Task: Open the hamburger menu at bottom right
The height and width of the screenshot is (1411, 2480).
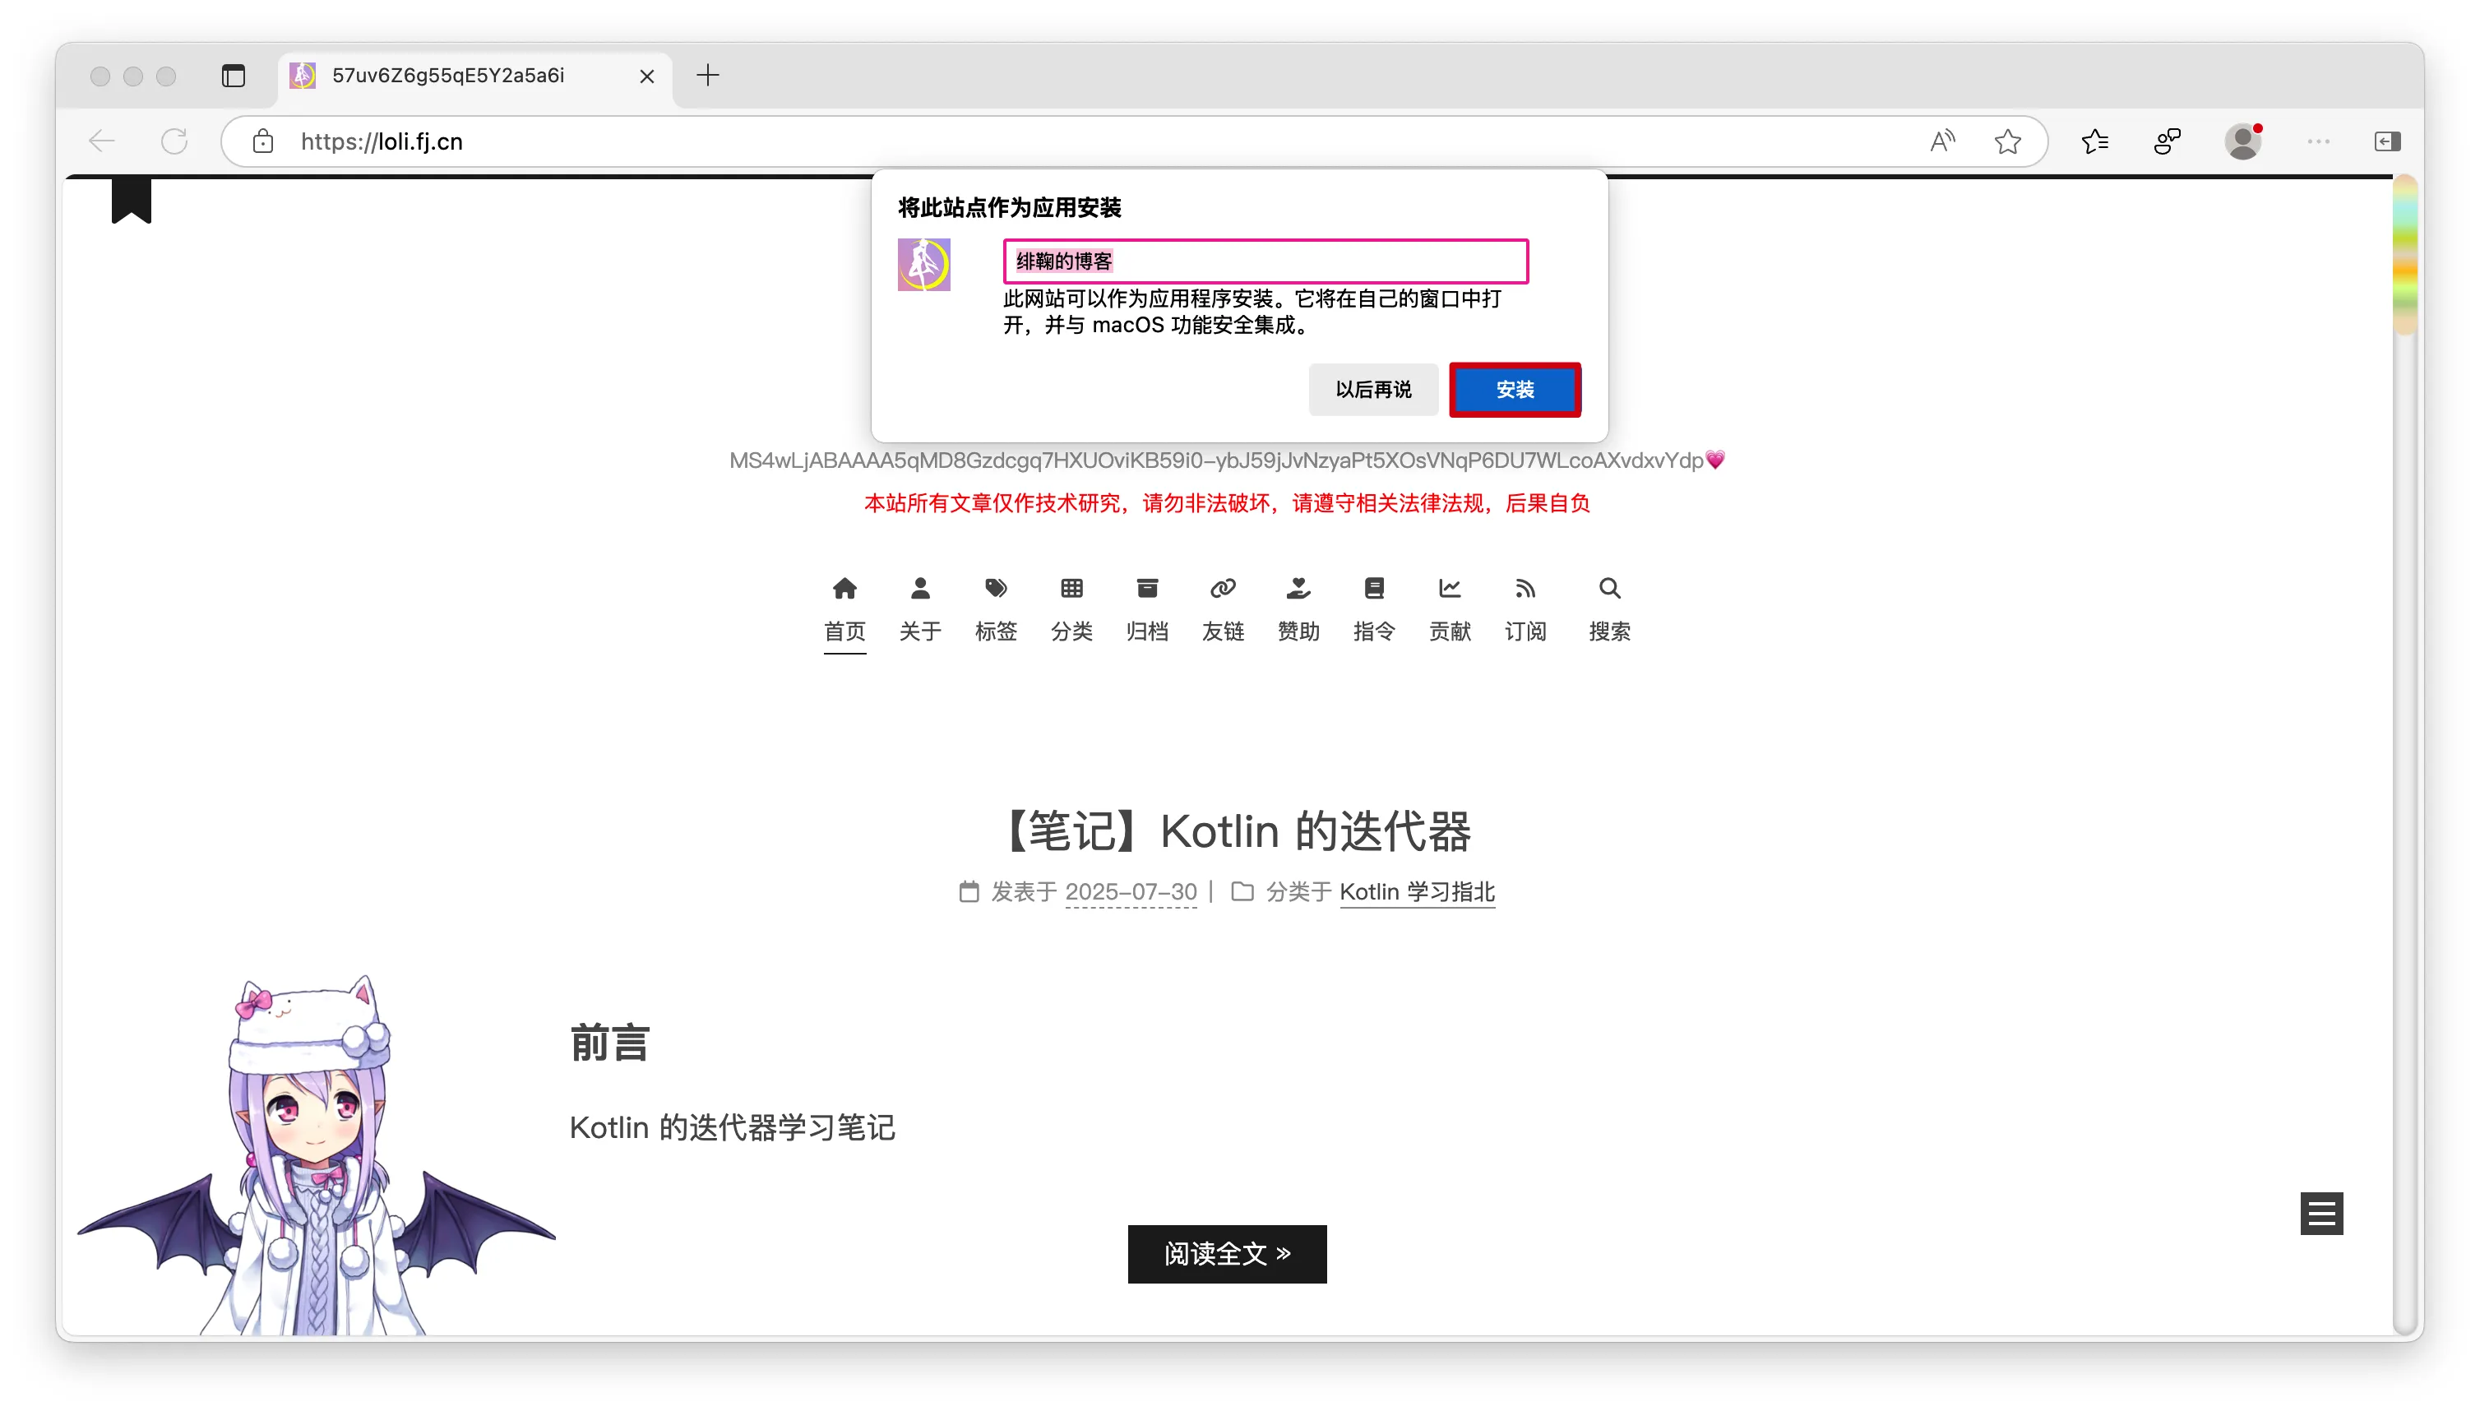Action: point(2320,1212)
